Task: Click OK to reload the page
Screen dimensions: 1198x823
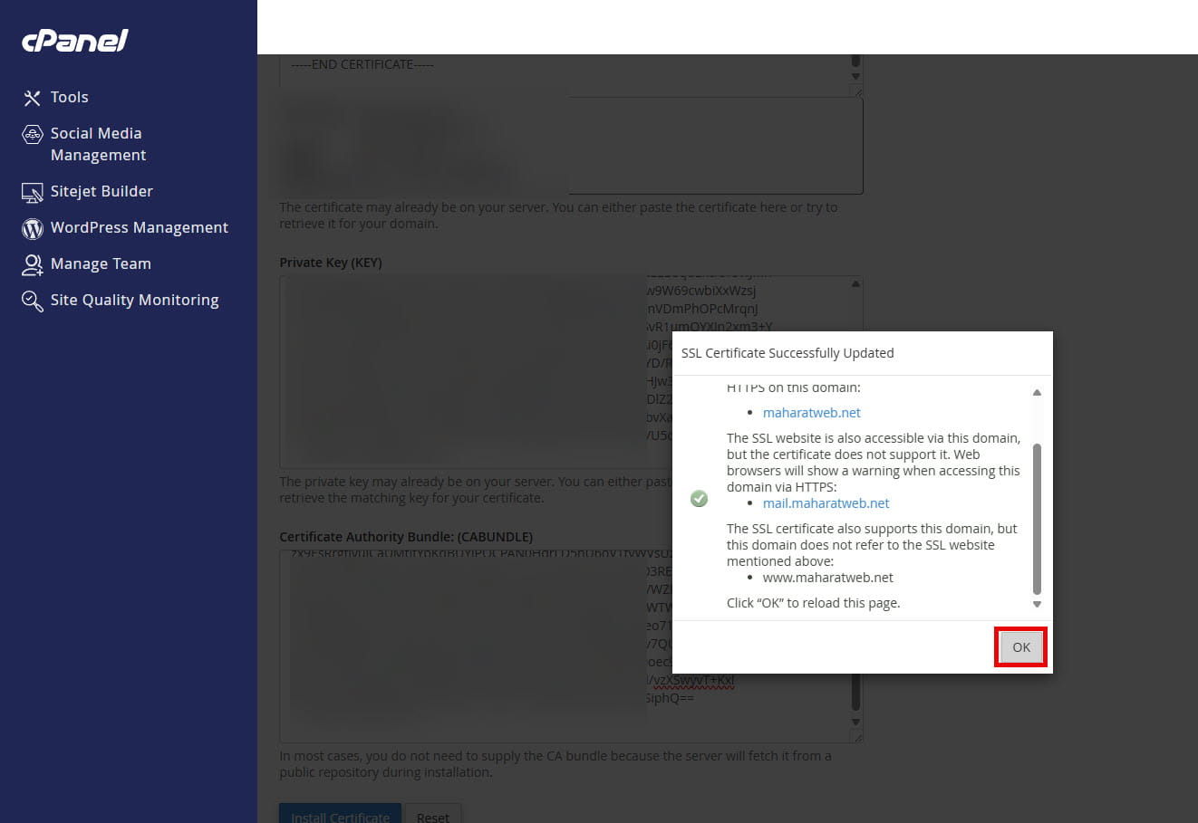Action: [x=1021, y=647]
